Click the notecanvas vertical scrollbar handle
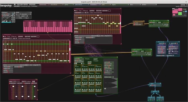This screenshot has height=102, width=188. [x=70, y=49]
